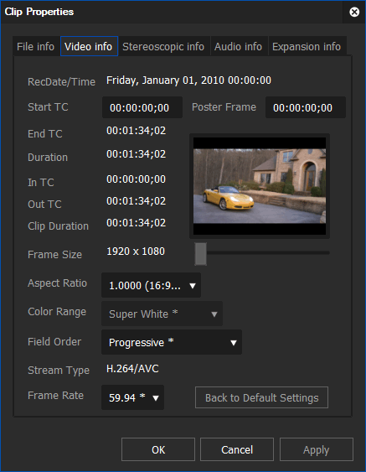
Task: Open the Expansion info tab
Action: [x=307, y=46]
